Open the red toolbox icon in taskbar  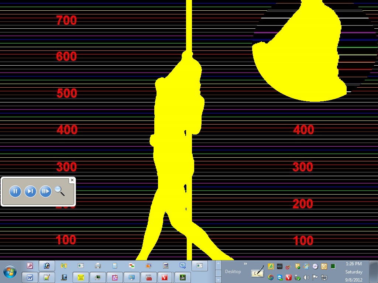tap(149, 277)
